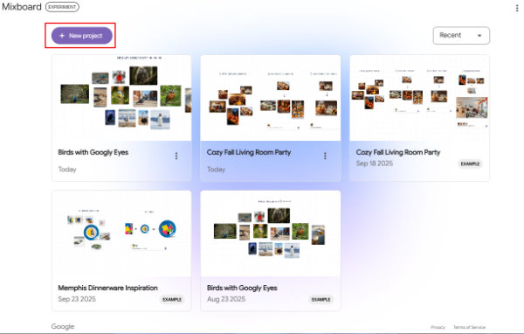Image resolution: width=524 pixels, height=334 pixels.
Task: Click EXAMPLE badge on Cozy Fall card
Action: click(470, 164)
